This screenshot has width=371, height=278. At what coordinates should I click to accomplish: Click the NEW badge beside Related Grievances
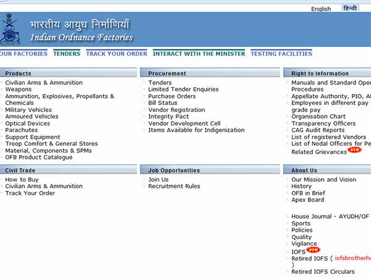[354, 150]
